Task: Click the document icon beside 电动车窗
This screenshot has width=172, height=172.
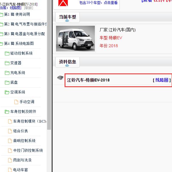Action: pos(10,170)
